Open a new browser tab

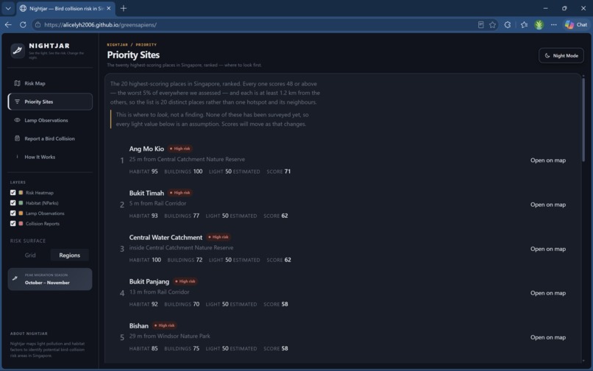click(x=124, y=8)
